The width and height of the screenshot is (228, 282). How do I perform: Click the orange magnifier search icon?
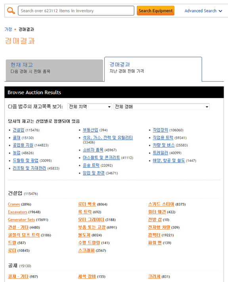(x=11, y=11)
